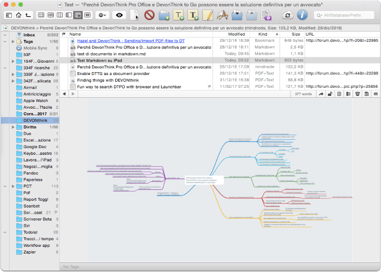Click the pencil edit note icon

[208, 15]
